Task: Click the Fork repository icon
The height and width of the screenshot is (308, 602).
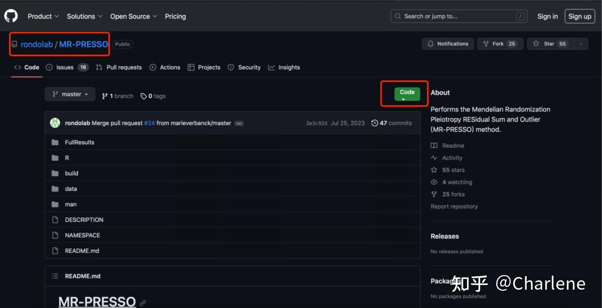Action: pyautogui.click(x=486, y=44)
